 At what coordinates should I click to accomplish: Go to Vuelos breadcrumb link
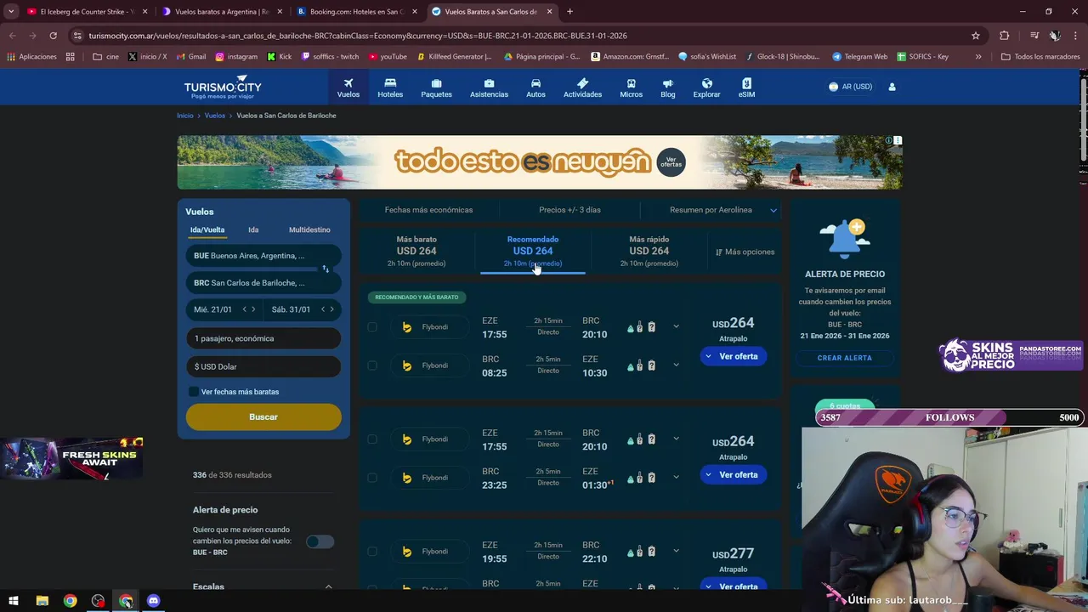(x=215, y=116)
